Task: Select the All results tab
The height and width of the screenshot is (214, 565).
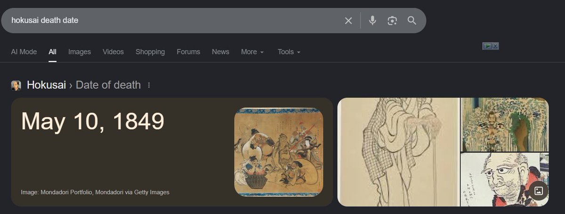Action: [x=52, y=52]
